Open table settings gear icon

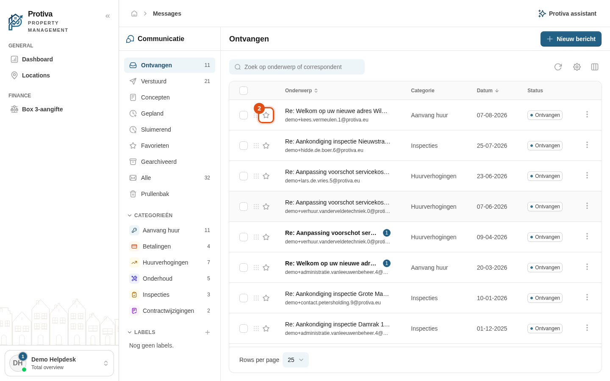[x=577, y=67]
